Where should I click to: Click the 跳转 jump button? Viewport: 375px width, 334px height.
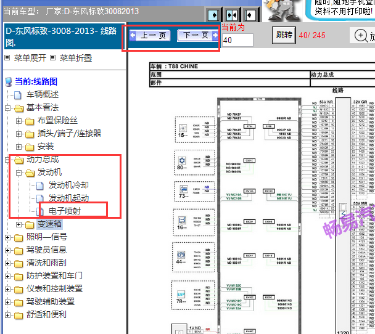click(284, 35)
